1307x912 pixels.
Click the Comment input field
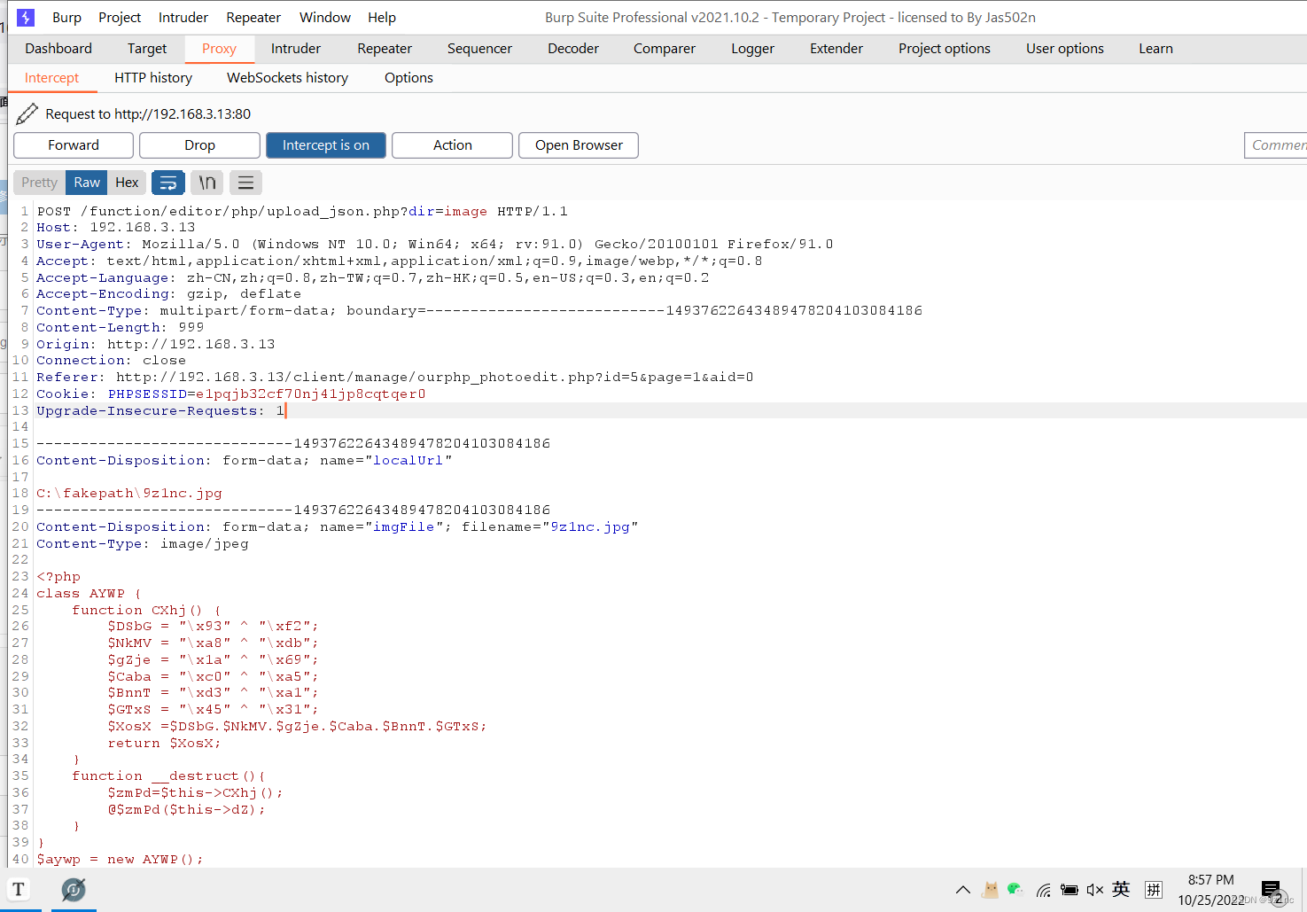(1276, 145)
